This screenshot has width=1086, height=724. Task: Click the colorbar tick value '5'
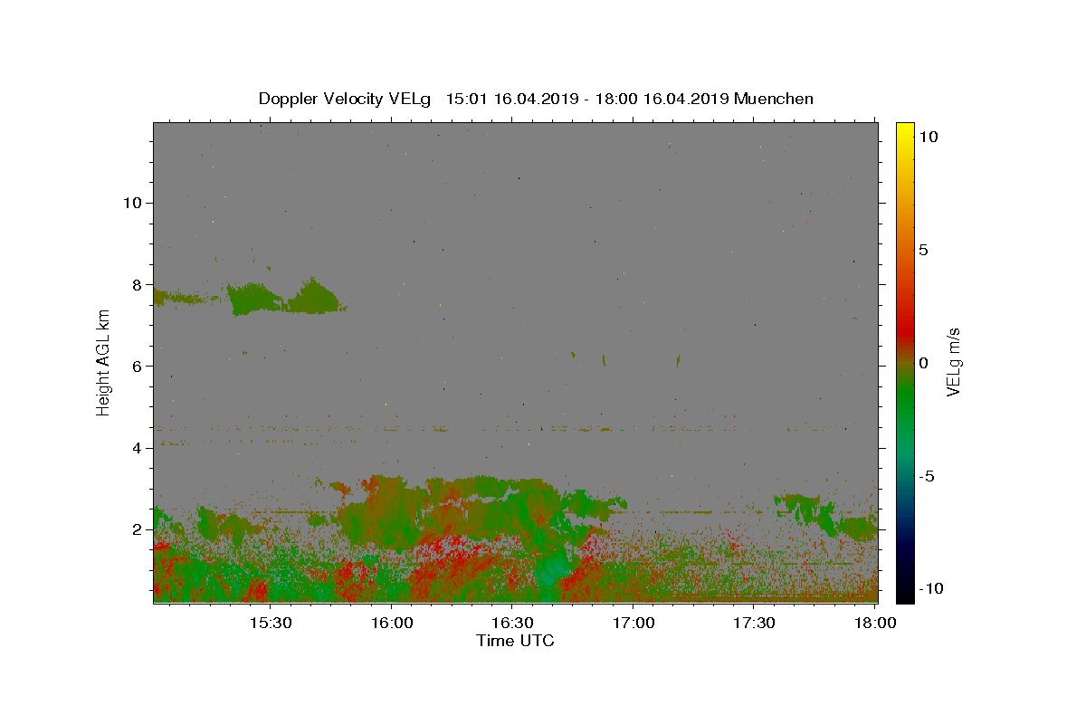pyautogui.click(x=923, y=250)
